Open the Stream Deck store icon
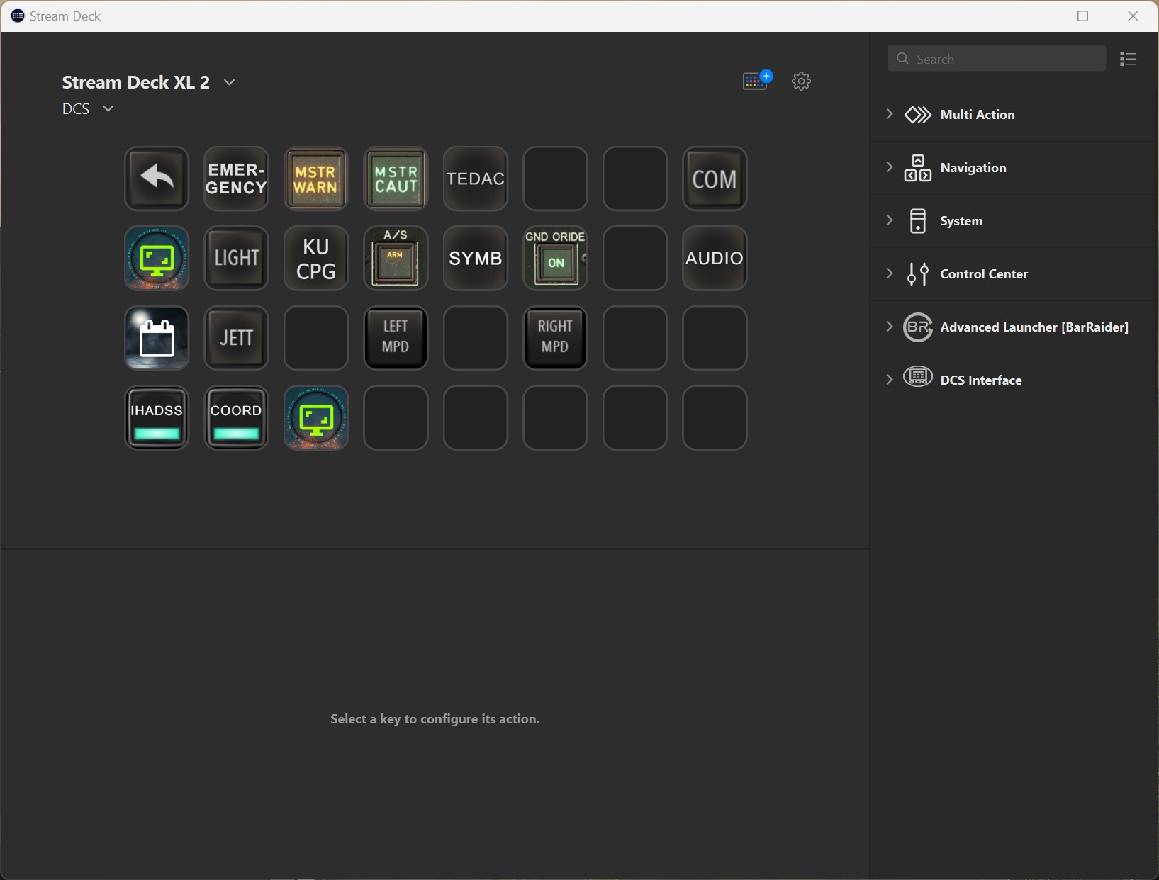 coord(756,81)
